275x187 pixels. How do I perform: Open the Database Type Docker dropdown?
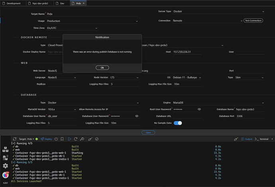[x=93, y=102]
